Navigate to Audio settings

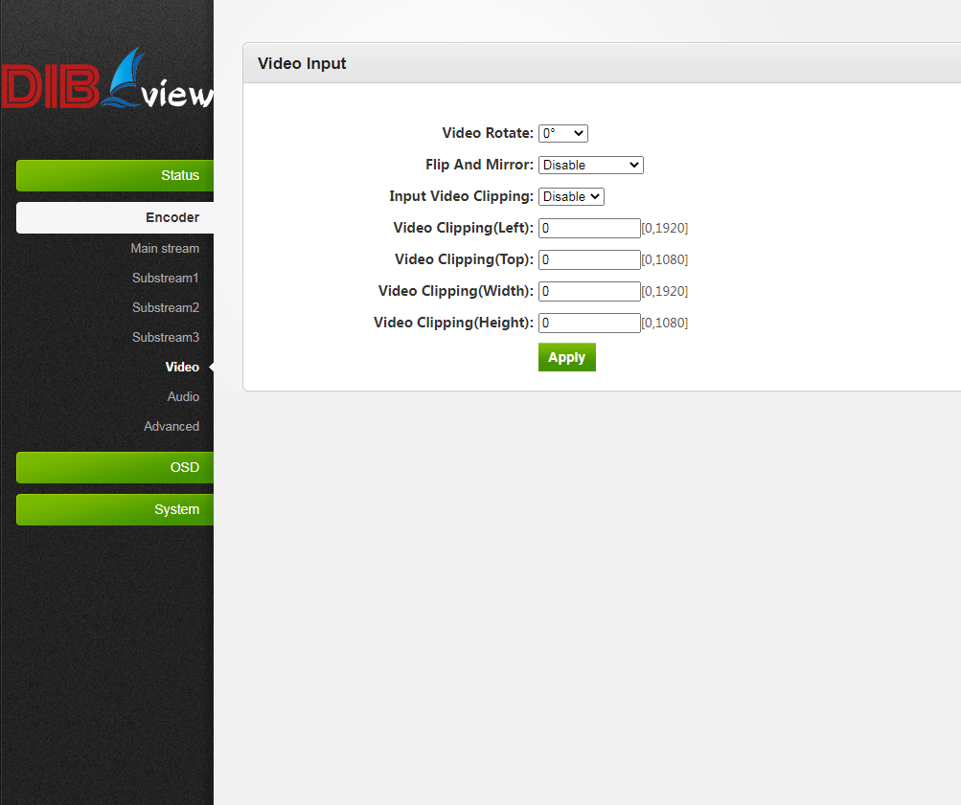pyautogui.click(x=183, y=396)
